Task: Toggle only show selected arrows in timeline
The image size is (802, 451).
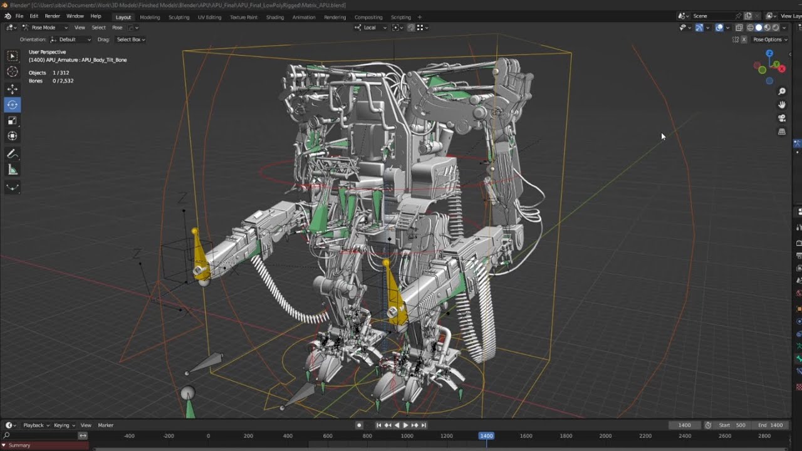Action: tap(82, 435)
